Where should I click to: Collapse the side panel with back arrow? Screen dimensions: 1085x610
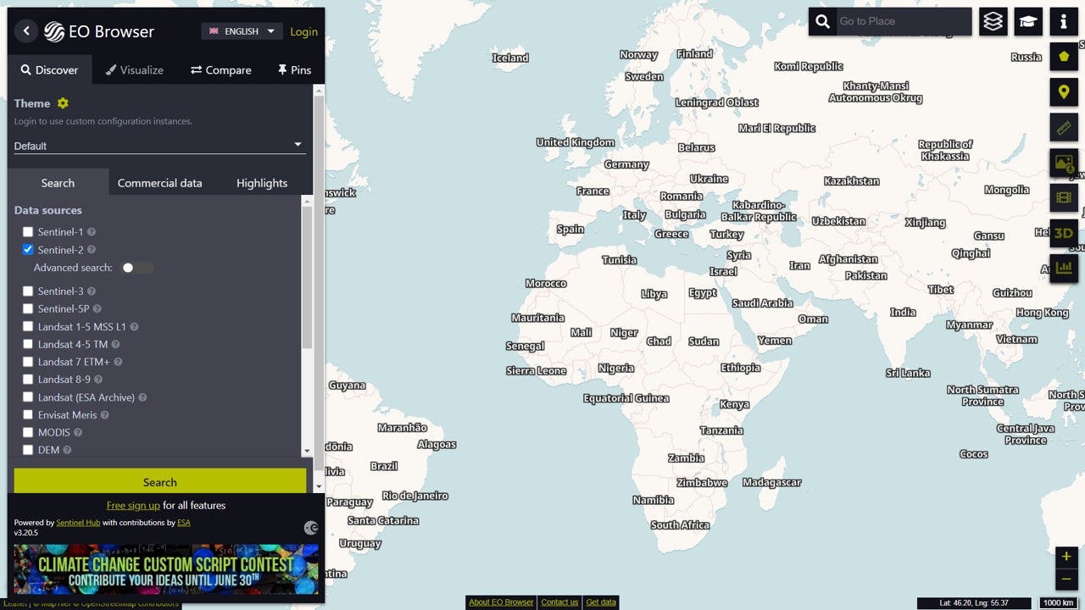[26, 31]
